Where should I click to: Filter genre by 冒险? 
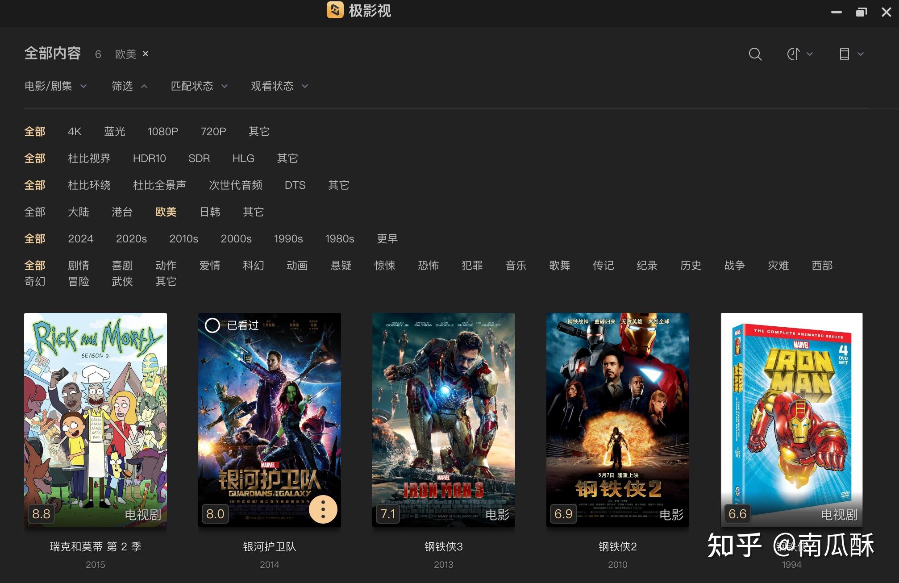(x=79, y=281)
